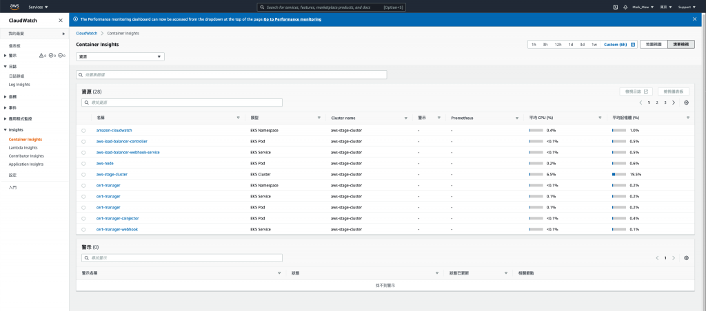Image resolution: width=706 pixels, height=311 pixels.
Task: Open the calendar icon next to Custom (6h)
Action: click(x=633, y=45)
